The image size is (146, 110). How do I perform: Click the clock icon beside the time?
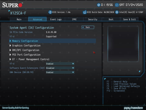[x=99, y=5]
